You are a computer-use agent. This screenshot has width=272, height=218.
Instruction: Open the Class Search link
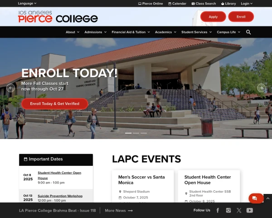tap(204, 4)
